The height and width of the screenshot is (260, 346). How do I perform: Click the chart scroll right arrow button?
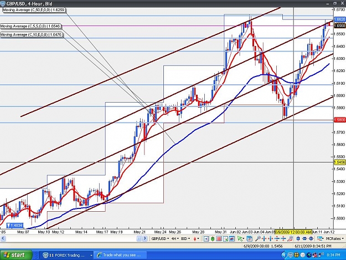(x=144, y=238)
